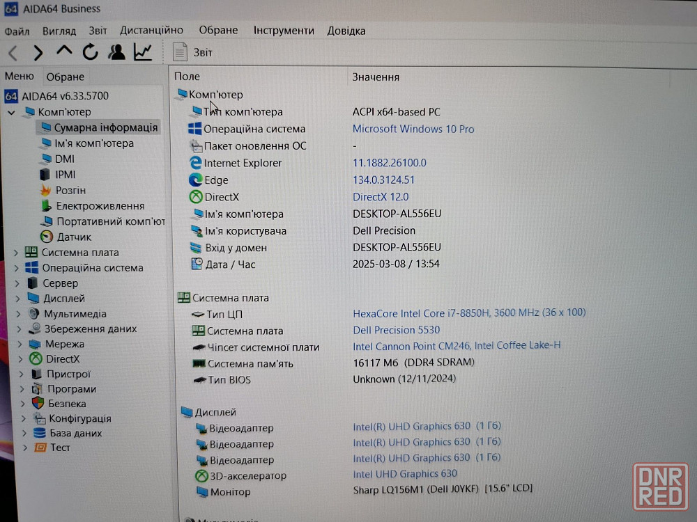Image resolution: width=697 pixels, height=522 pixels.
Task: Click the DirectX row icon in report
Action: 196,197
